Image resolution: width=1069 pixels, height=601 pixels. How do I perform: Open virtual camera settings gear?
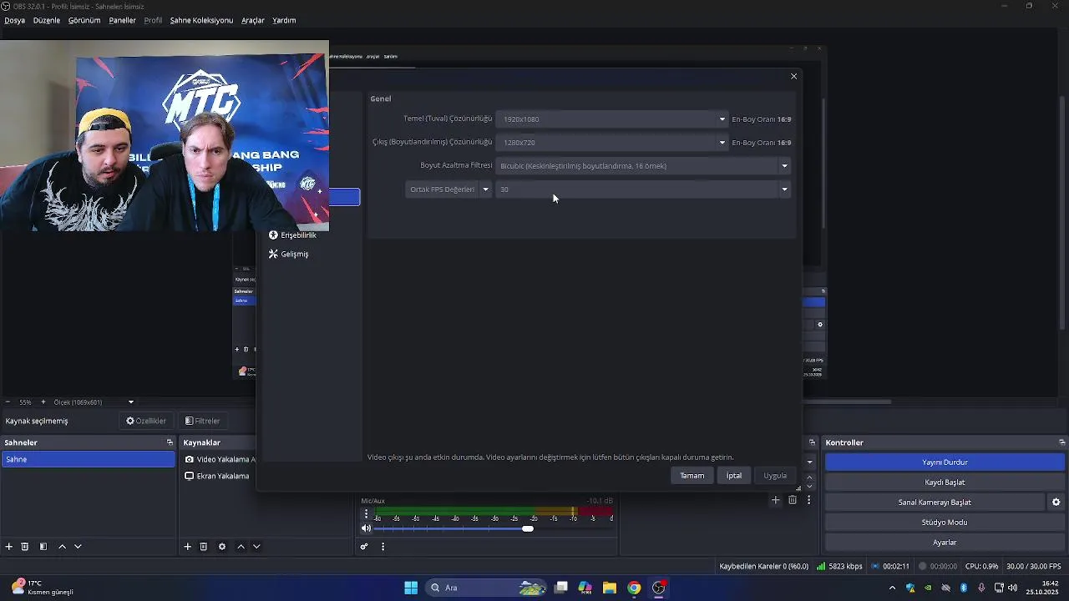click(x=1056, y=503)
